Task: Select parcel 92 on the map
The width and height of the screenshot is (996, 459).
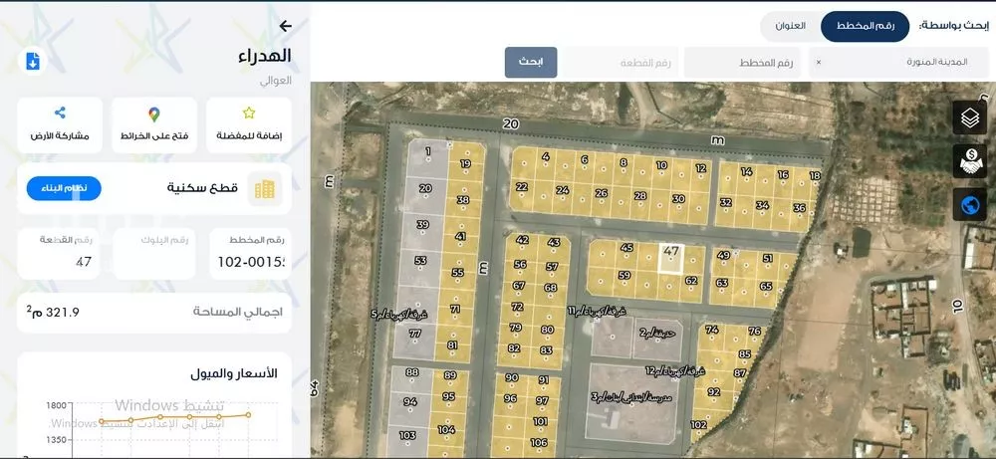Action: (714, 391)
